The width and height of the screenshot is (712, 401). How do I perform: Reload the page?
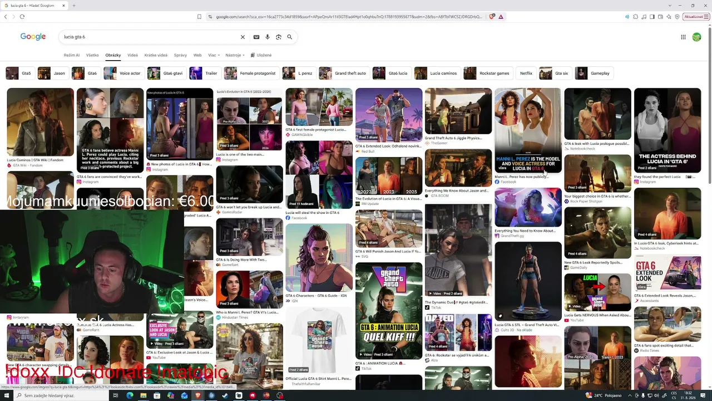pos(22,17)
